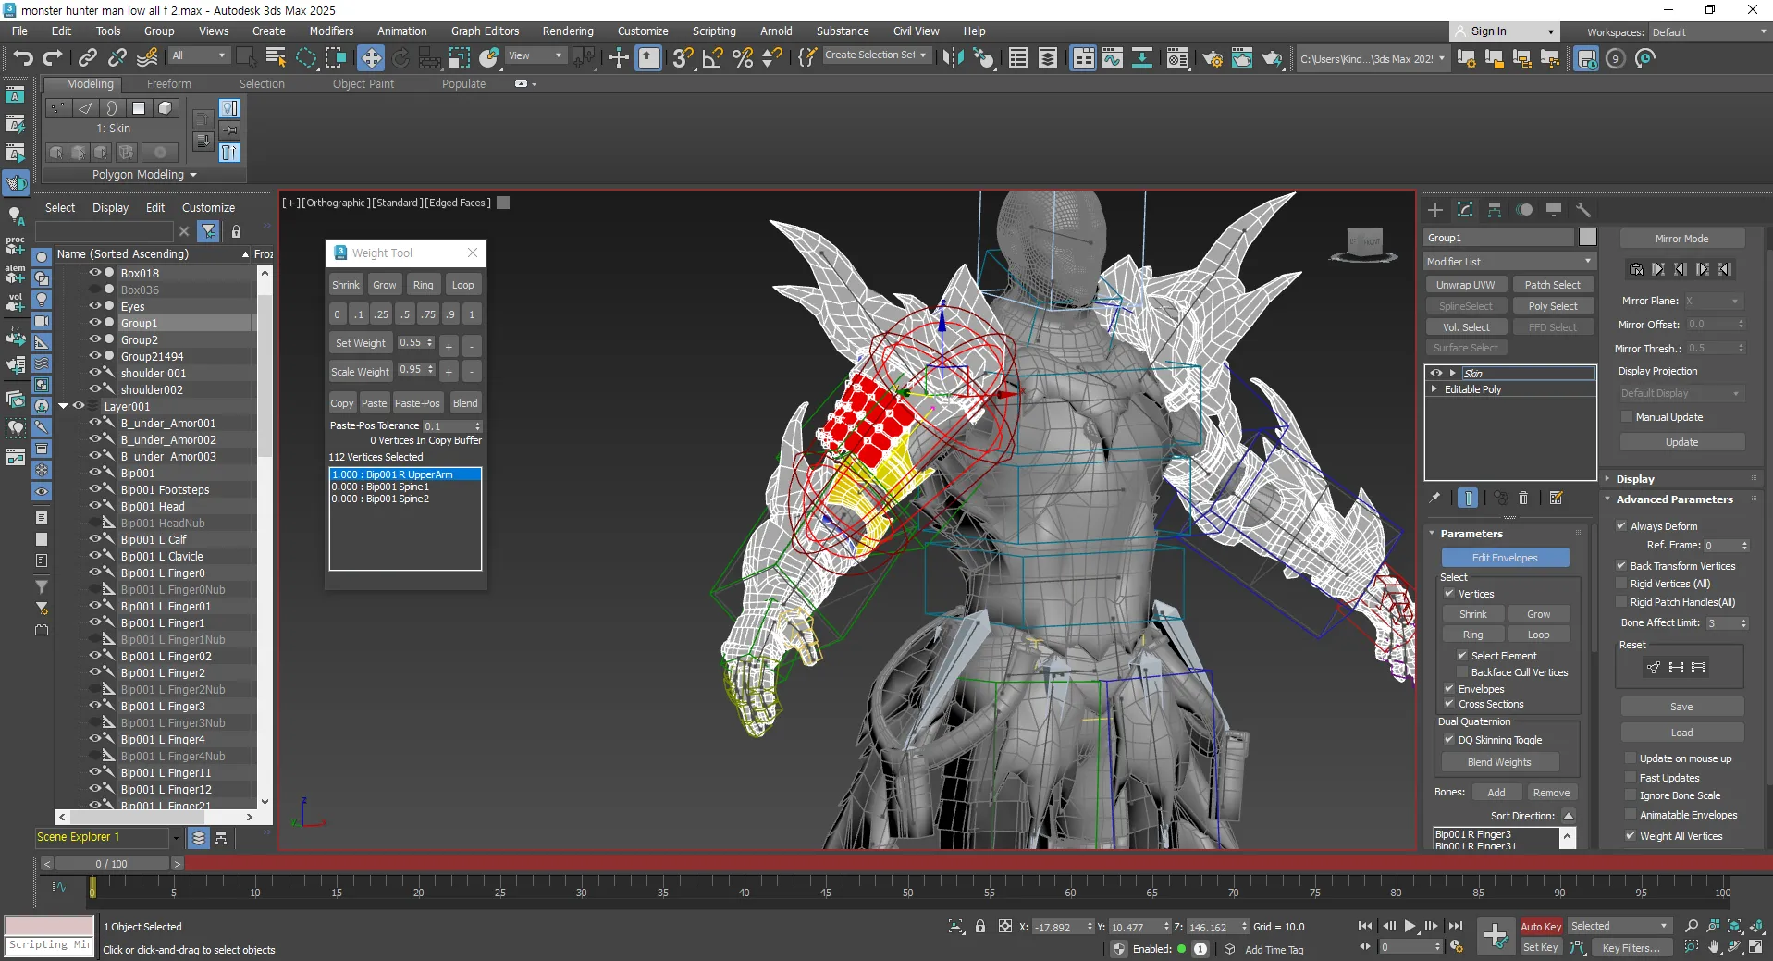Toggle the Cross Sections checkbox
The height and width of the screenshot is (961, 1773).
pos(1449,704)
